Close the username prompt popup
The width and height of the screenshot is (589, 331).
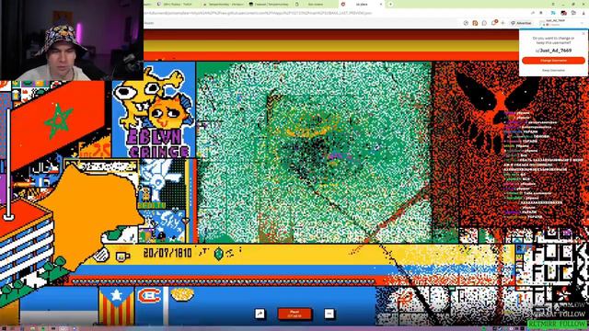click(583, 33)
